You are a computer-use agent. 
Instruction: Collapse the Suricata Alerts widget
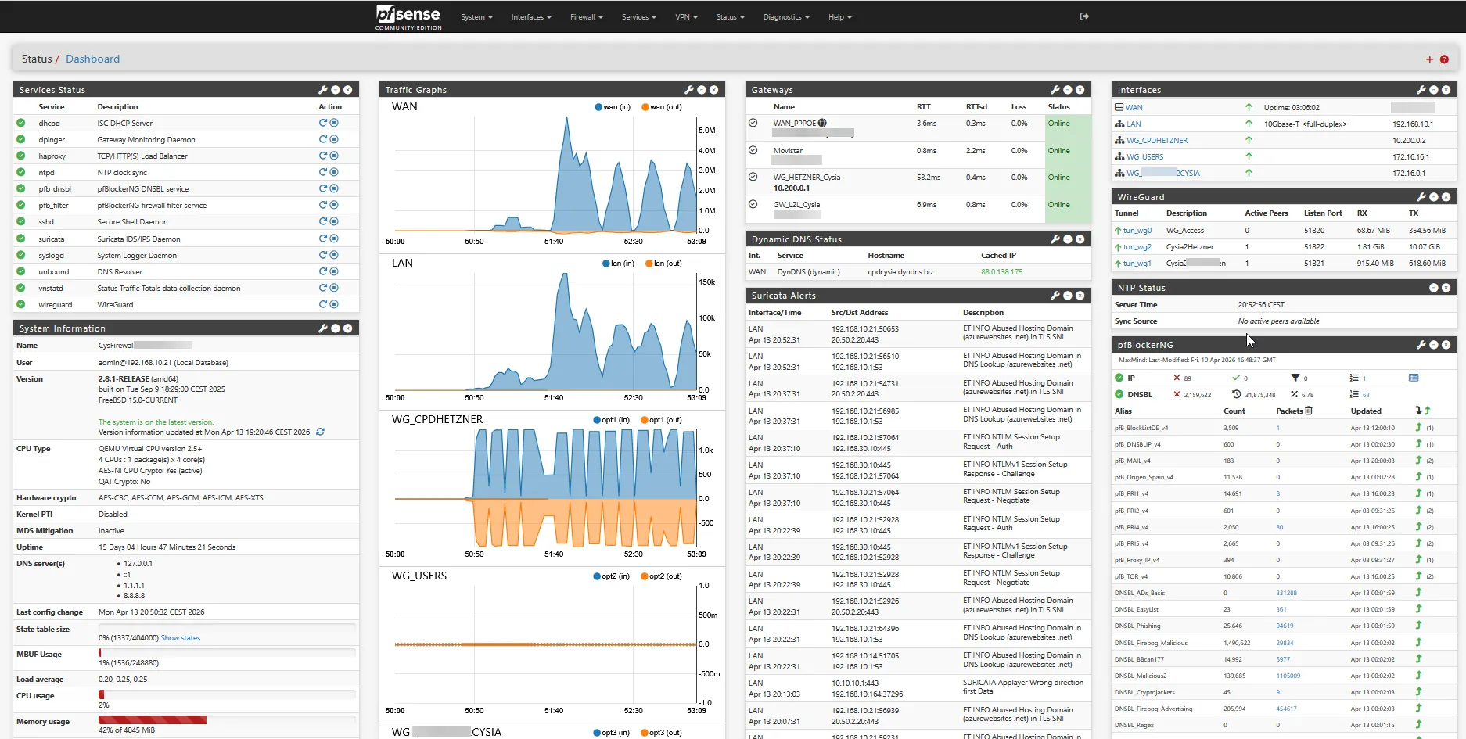[x=1068, y=295]
